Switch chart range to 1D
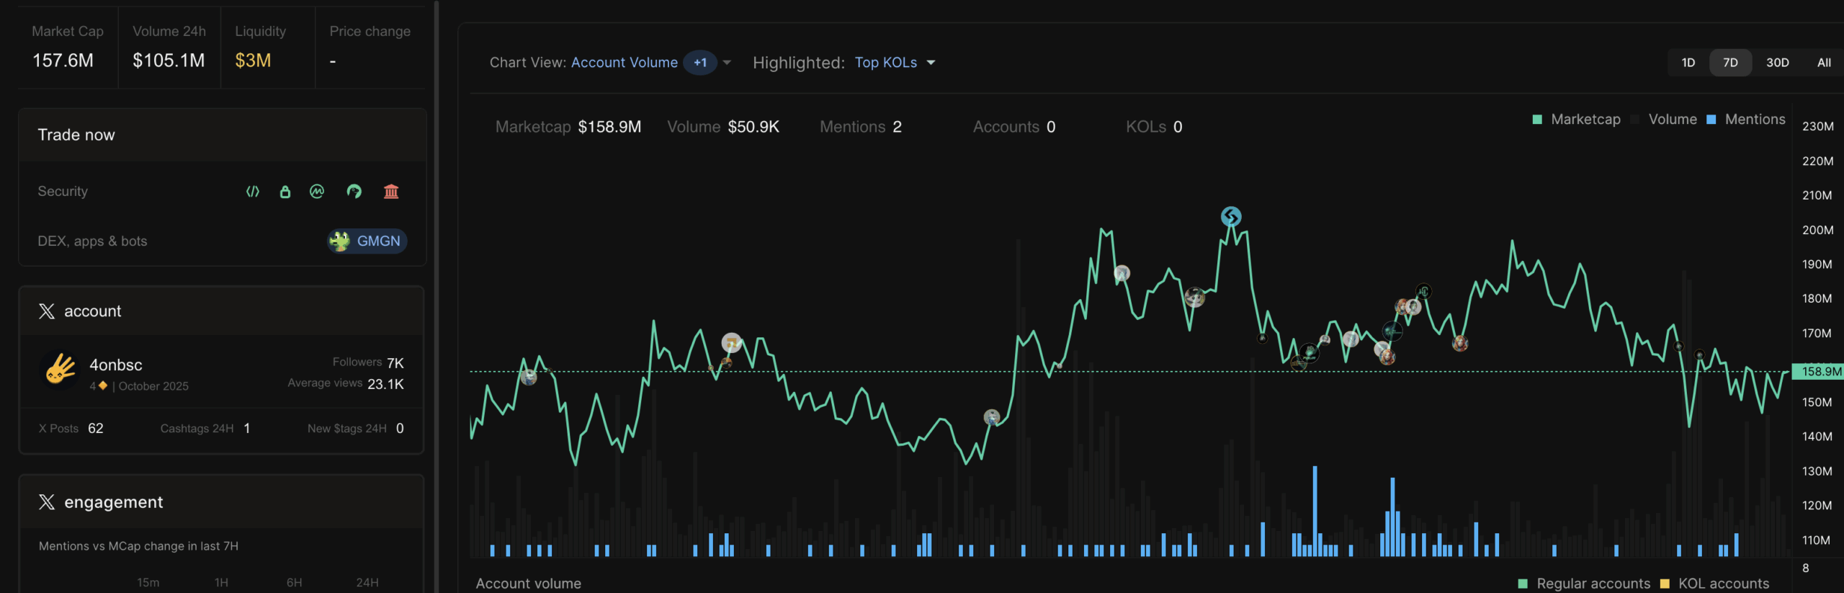 [x=1688, y=63]
